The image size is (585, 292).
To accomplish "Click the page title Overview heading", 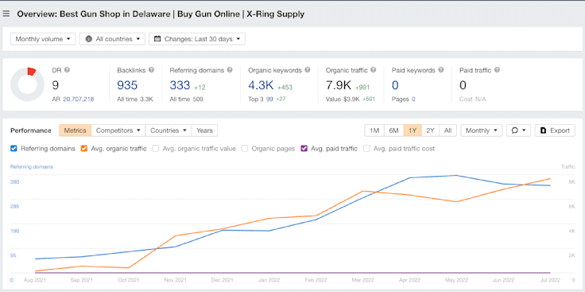I will coord(161,14).
